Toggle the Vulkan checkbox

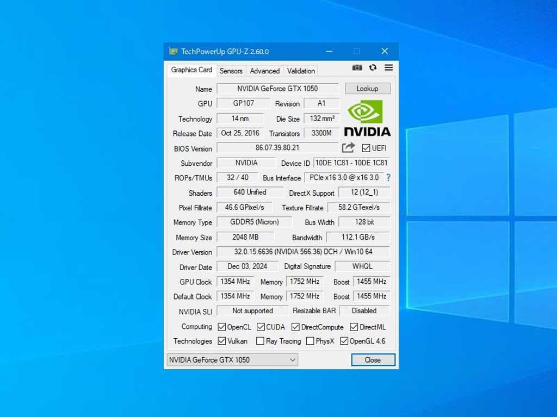click(x=221, y=341)
